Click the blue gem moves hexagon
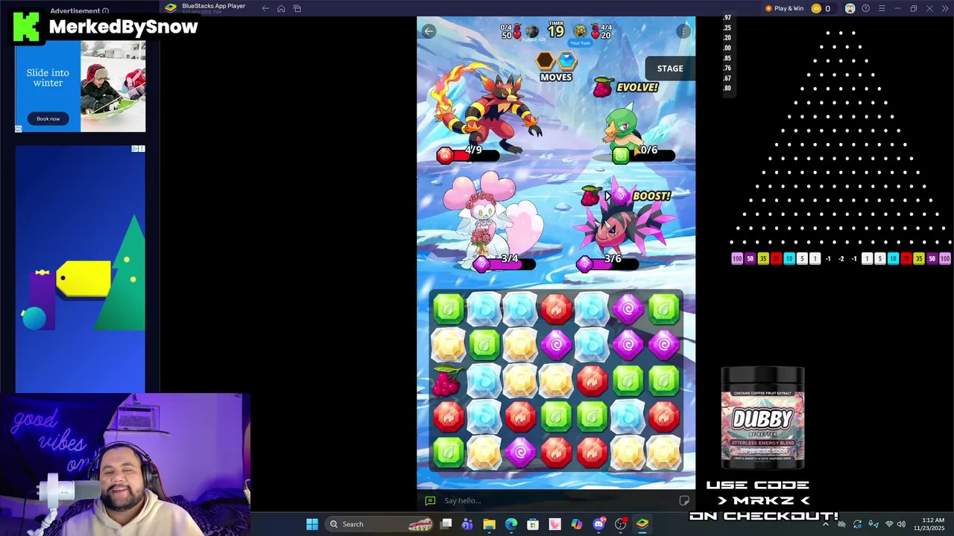 (567, 60)
